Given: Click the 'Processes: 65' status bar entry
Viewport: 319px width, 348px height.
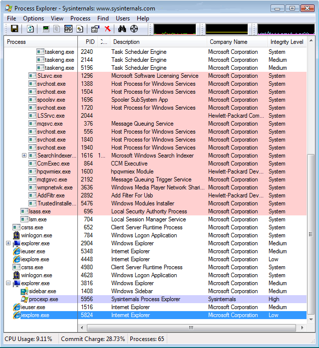Looking at the screenshot, I should (147, 339).
